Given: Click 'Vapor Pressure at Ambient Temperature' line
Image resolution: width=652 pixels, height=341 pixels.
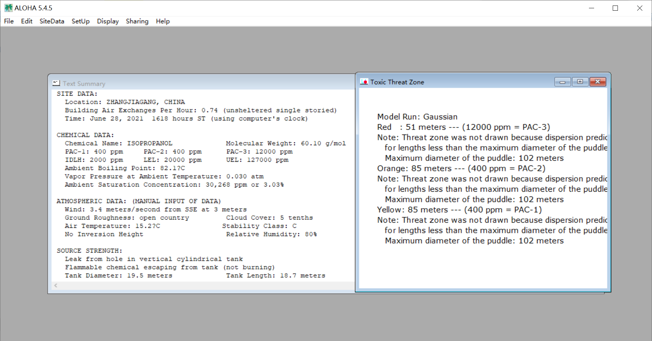Looking at the screenshot, I should point(164,176).
